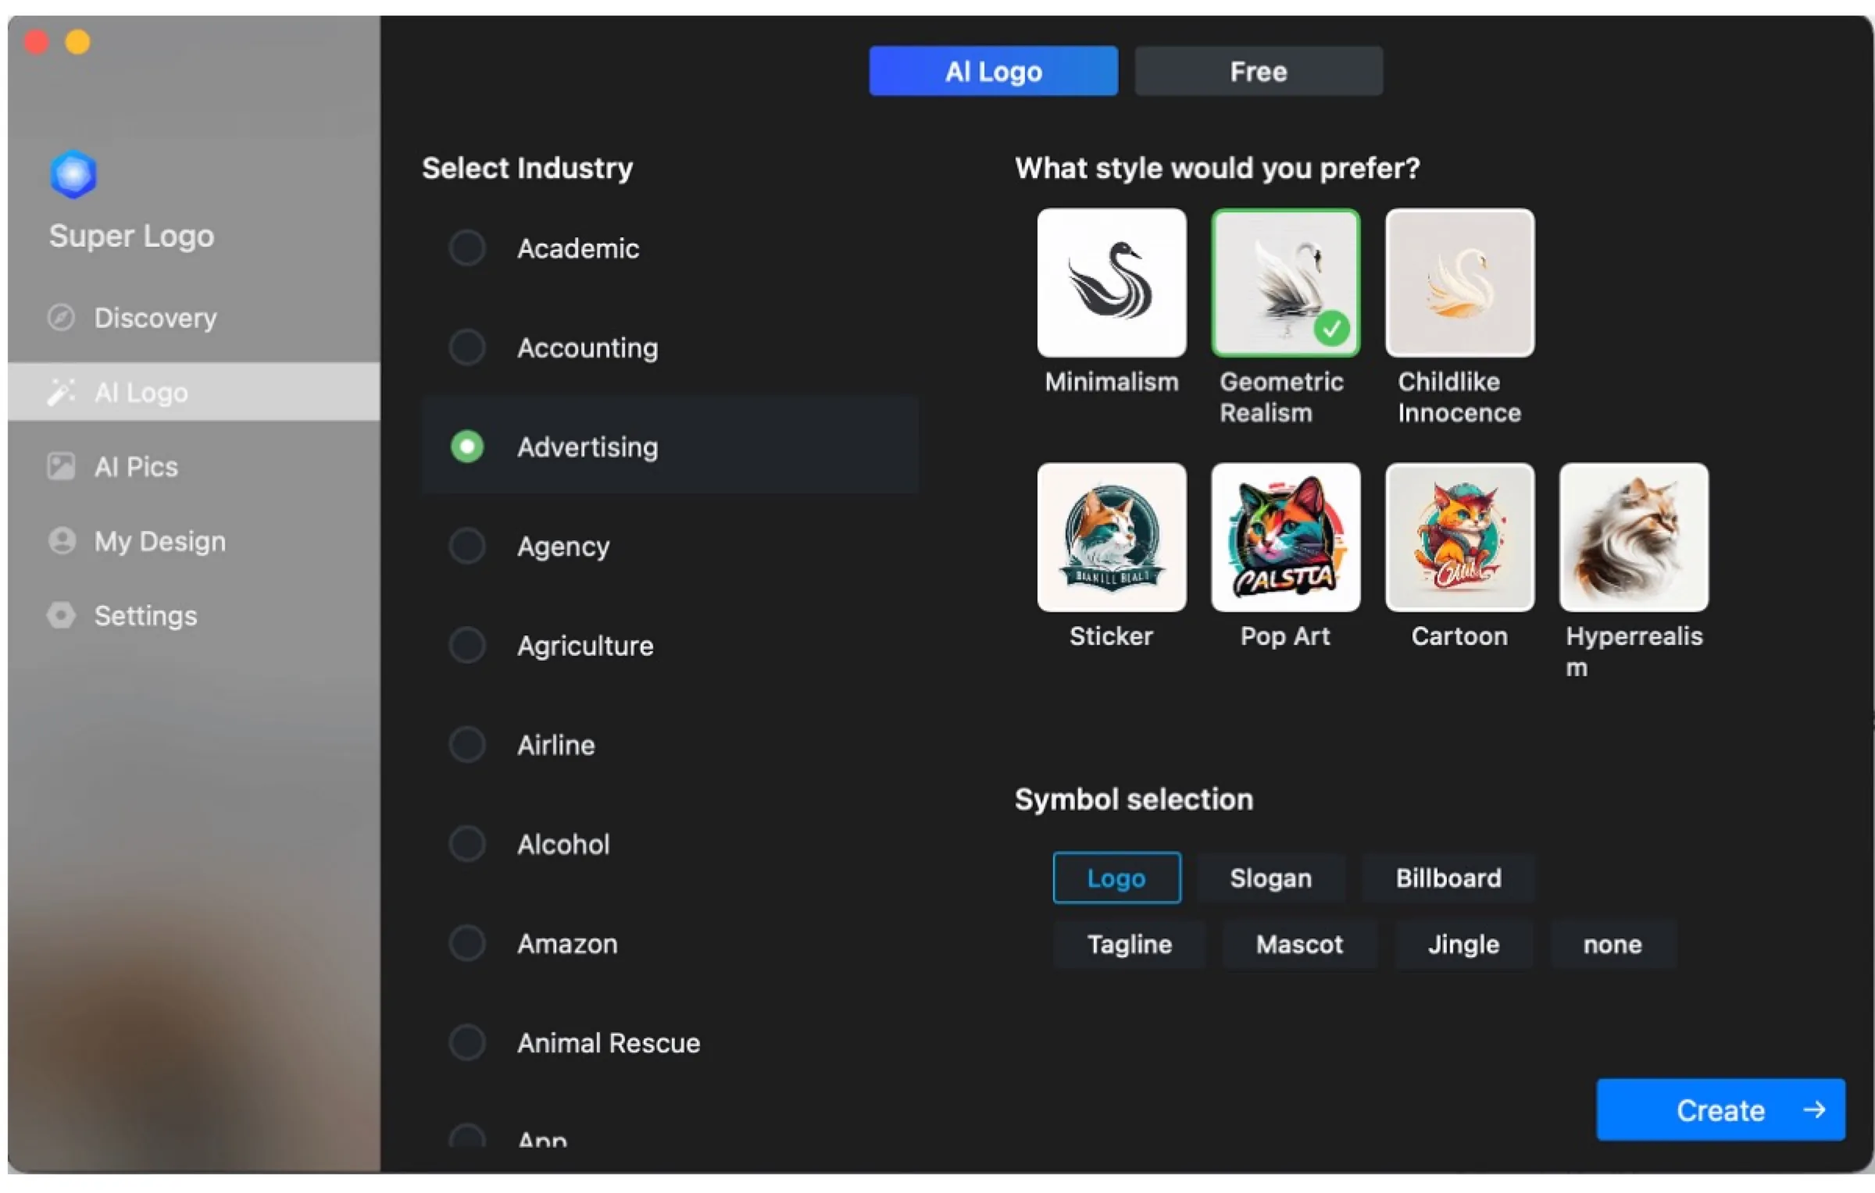Select the Animal Rescue industry

tap(609, 1042)
